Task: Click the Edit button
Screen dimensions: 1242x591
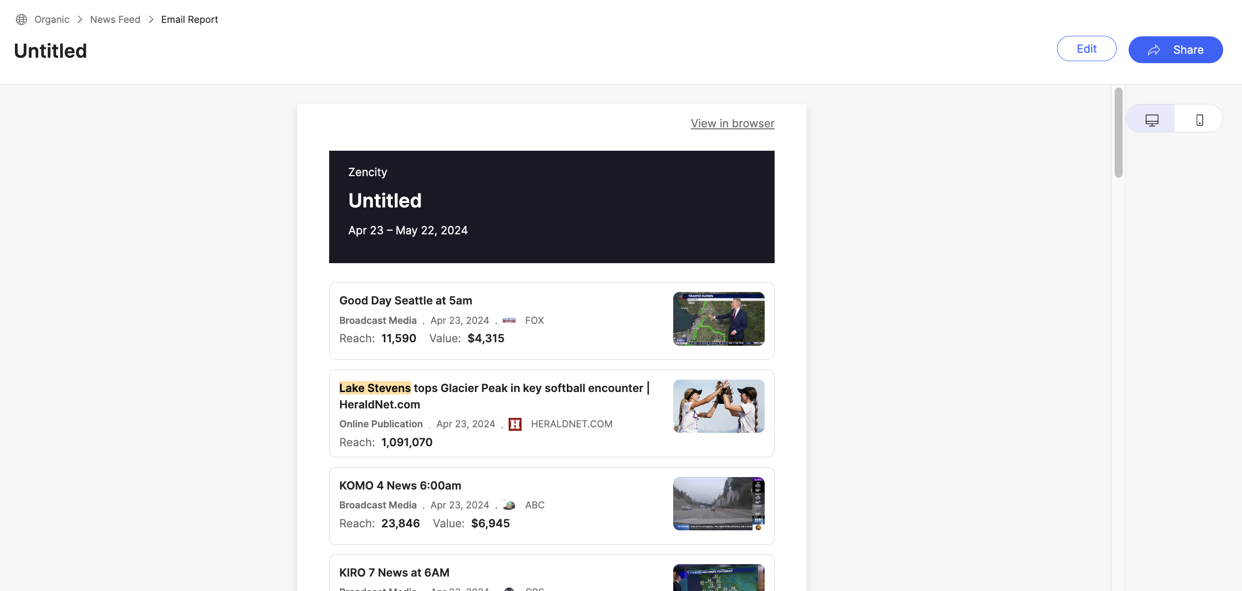Action: point(1086,49)
